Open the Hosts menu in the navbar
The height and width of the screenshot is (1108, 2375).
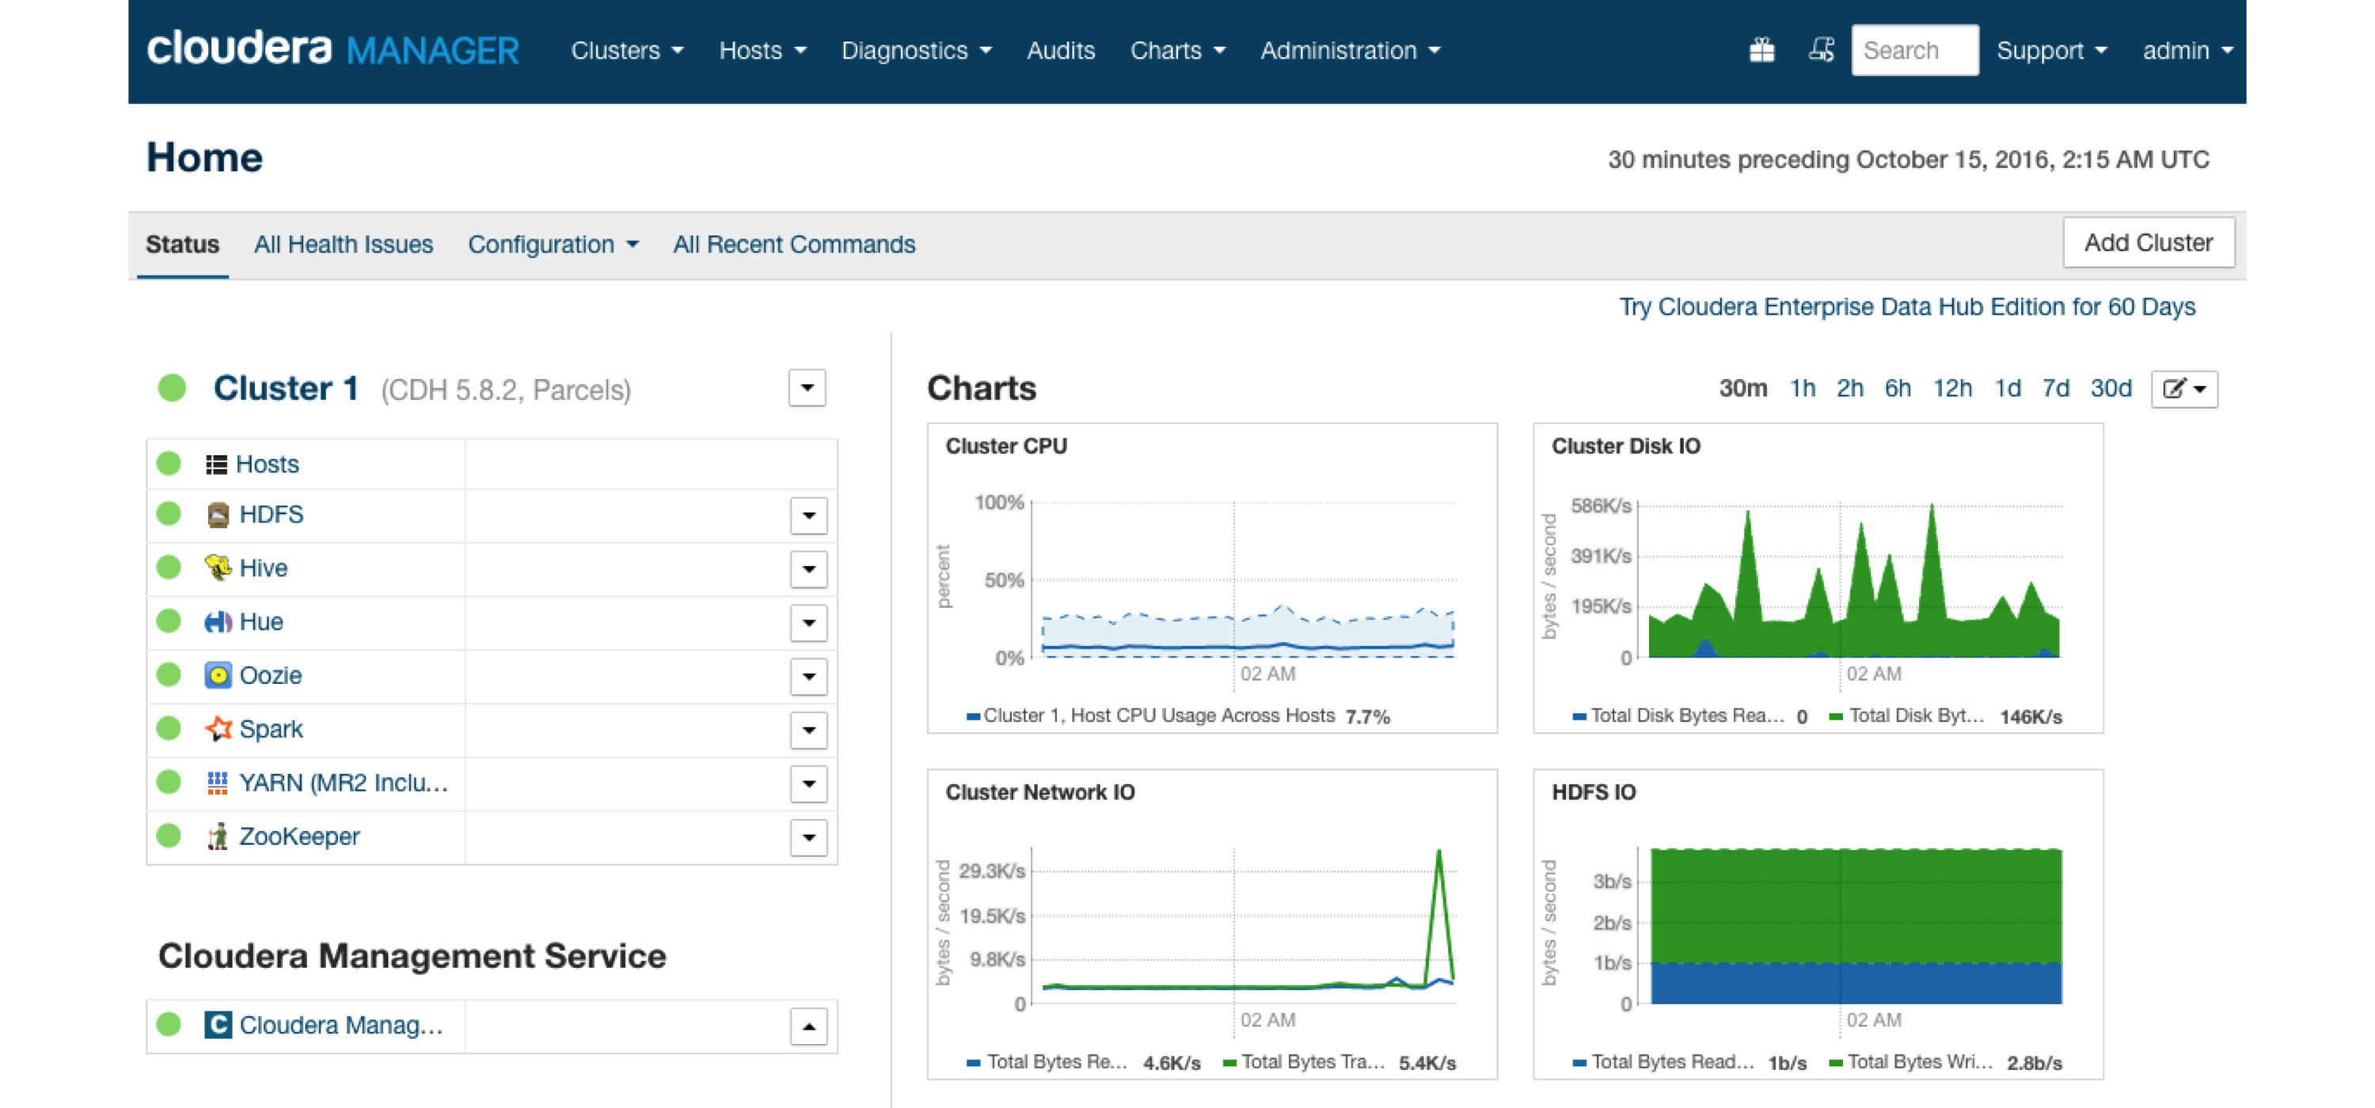click(x=762, y=51)
